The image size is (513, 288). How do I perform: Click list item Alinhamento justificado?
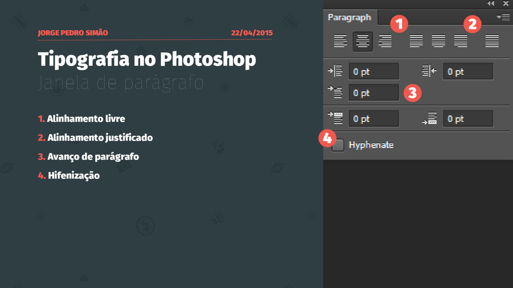coord(100,137)
